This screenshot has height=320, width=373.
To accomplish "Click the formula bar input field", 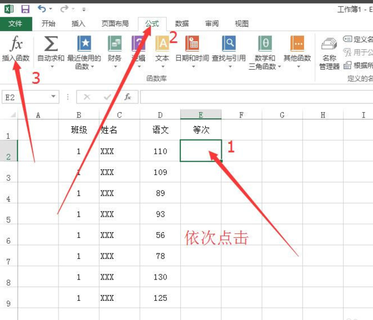I will [x=249, y=97].
